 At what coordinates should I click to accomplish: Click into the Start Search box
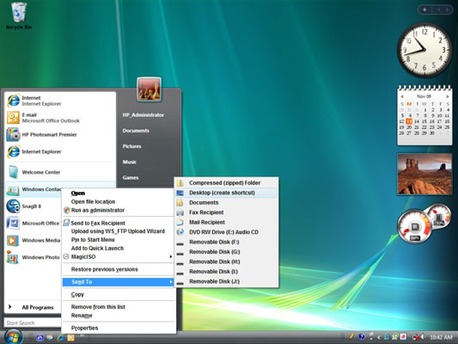click(x=33, y=323)
